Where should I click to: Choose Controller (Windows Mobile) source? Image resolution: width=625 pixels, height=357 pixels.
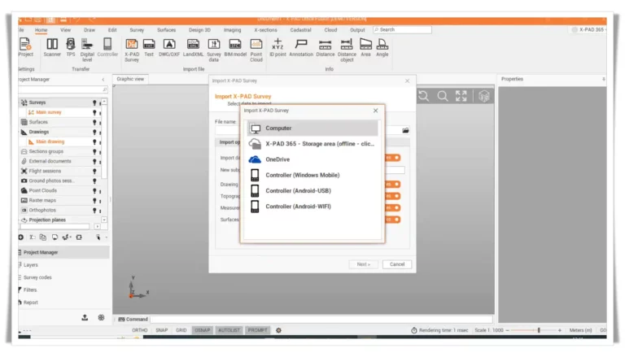coord(312,176)
